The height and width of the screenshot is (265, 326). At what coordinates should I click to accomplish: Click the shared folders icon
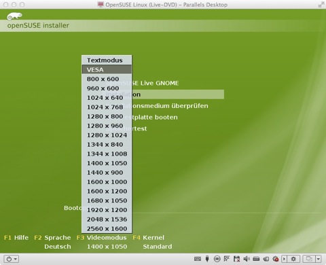266,259
